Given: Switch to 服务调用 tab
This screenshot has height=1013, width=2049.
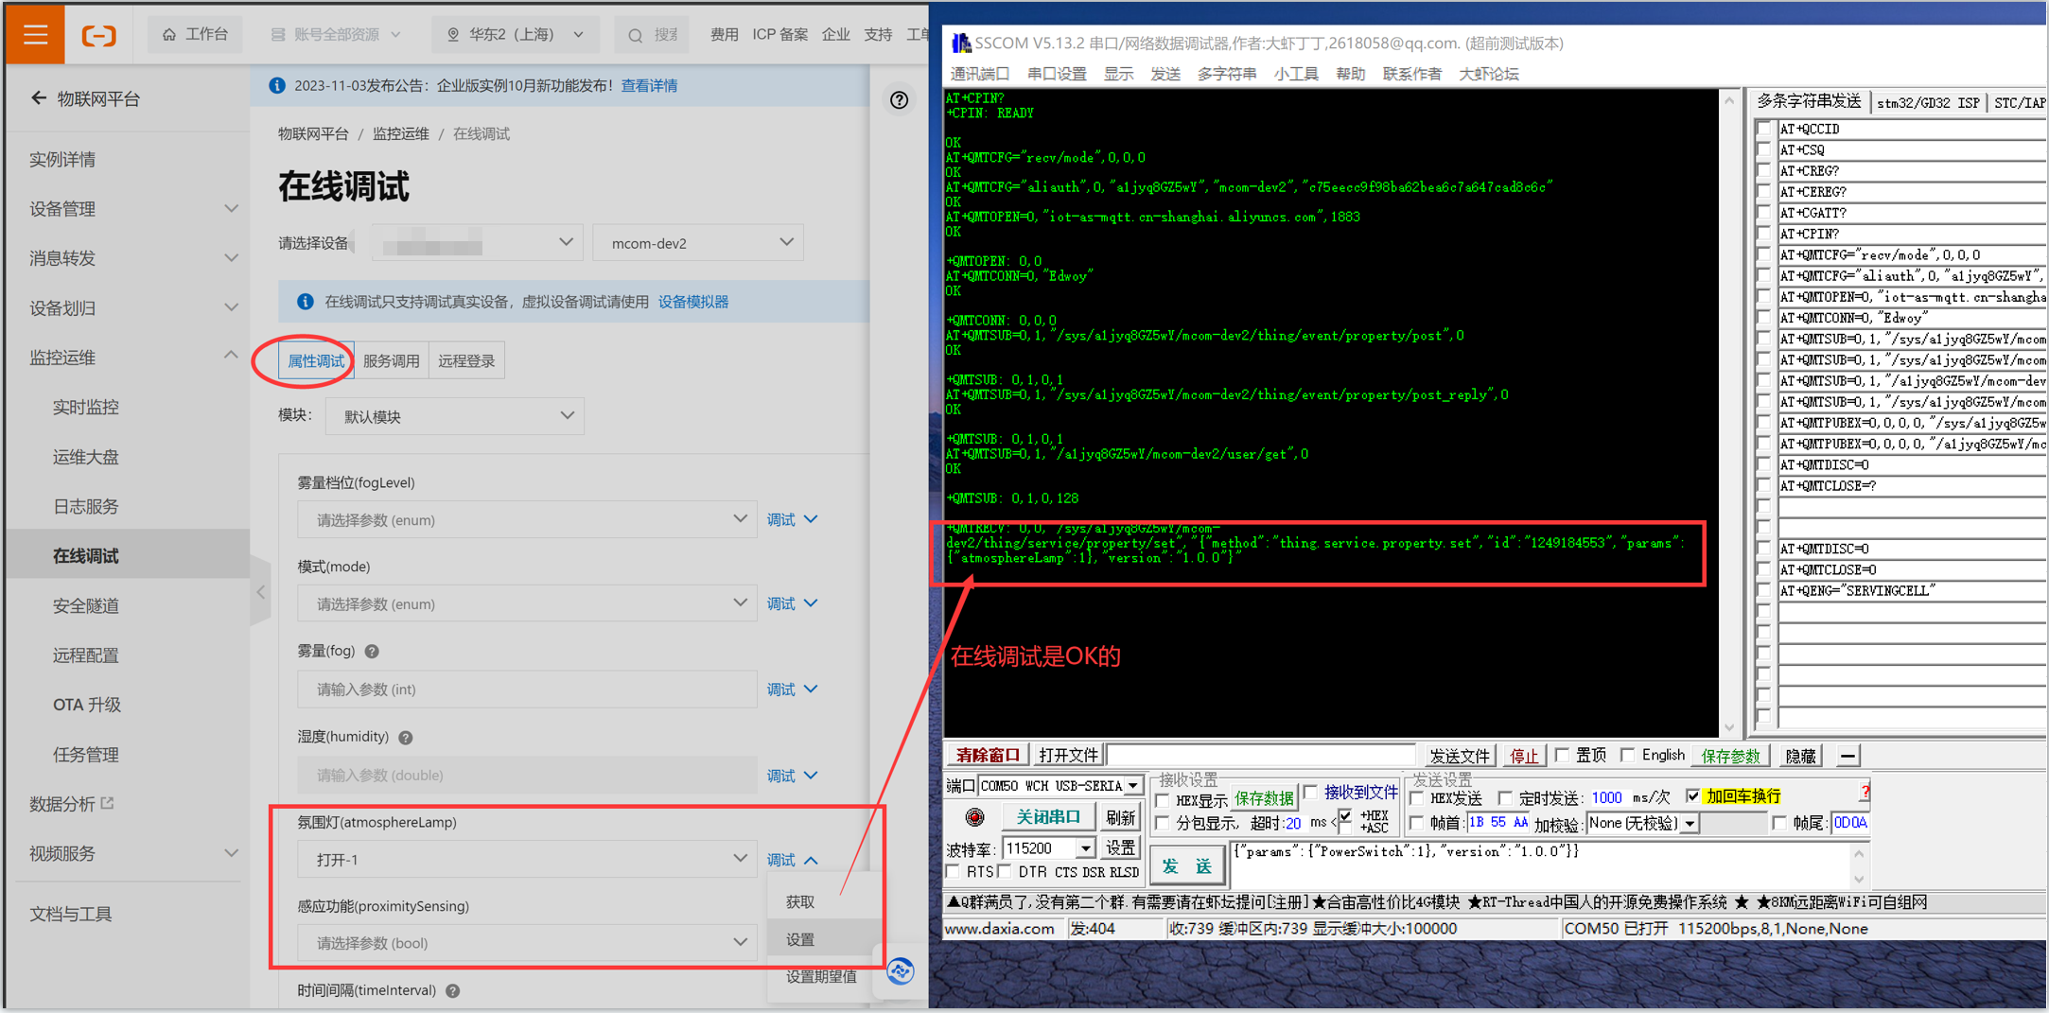Looking at the screenshot, I should pyautogui.click(x=391, y=360).
